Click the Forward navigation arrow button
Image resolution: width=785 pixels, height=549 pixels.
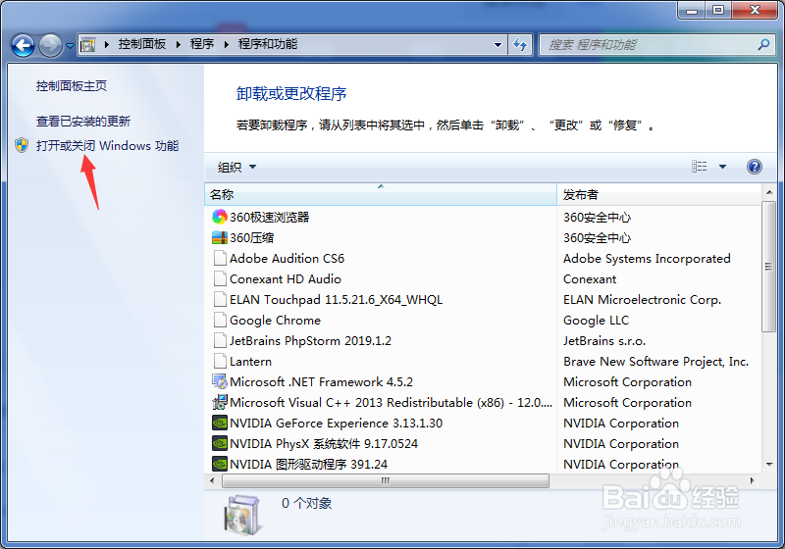point(50,45)
